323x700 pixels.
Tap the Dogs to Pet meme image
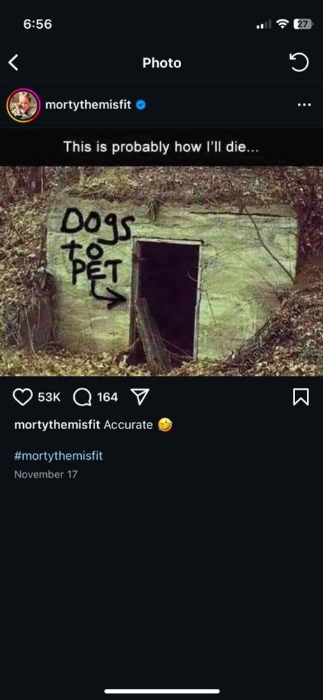click(x=161, y=271)
